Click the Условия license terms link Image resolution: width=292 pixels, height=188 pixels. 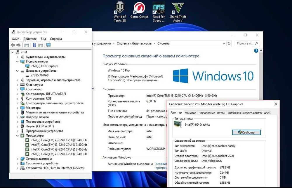tap(161, 164)
